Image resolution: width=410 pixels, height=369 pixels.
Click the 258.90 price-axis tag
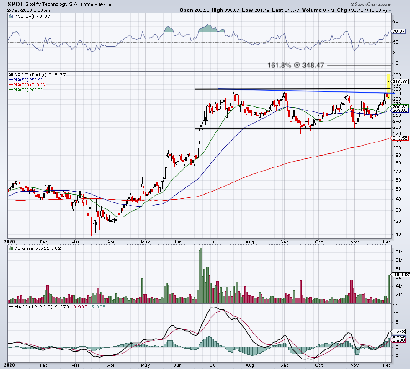click(x=400, y=111)
